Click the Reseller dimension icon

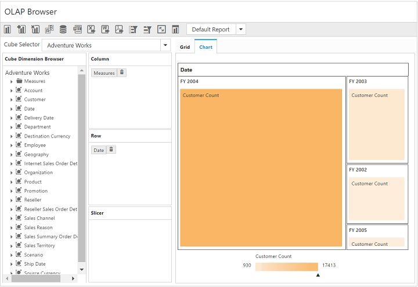[19, 199]
